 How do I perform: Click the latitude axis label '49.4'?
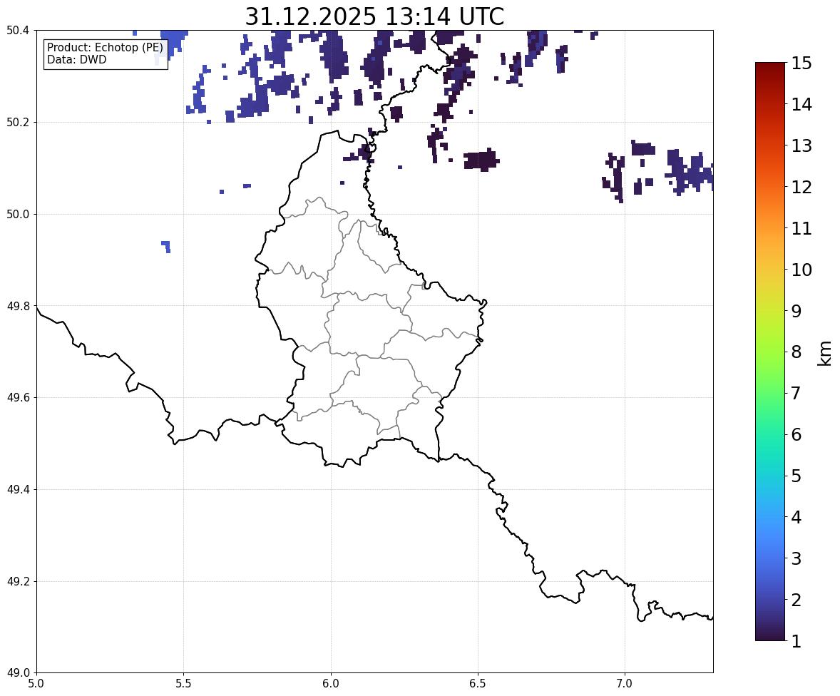[18, 490]
